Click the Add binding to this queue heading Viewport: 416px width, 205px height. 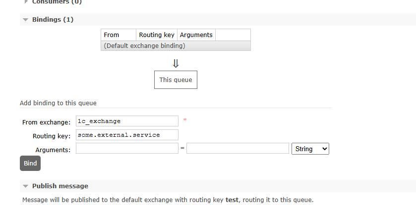pyautogui.click(x=58, y=103)
